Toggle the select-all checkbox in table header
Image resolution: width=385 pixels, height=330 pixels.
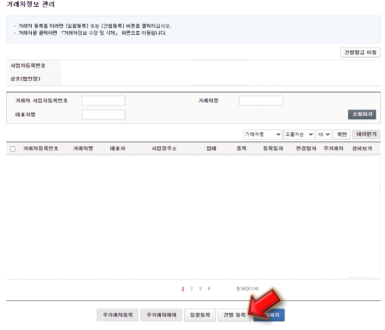(13, 149)
